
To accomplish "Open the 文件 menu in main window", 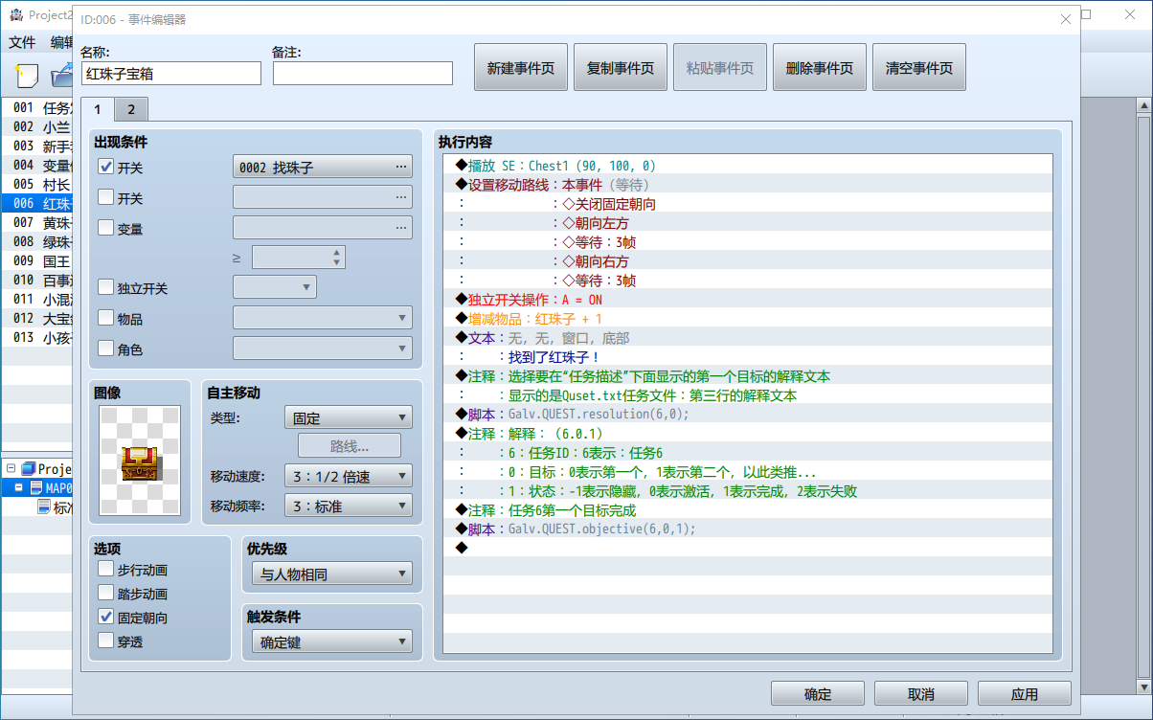I will [22, 42].
